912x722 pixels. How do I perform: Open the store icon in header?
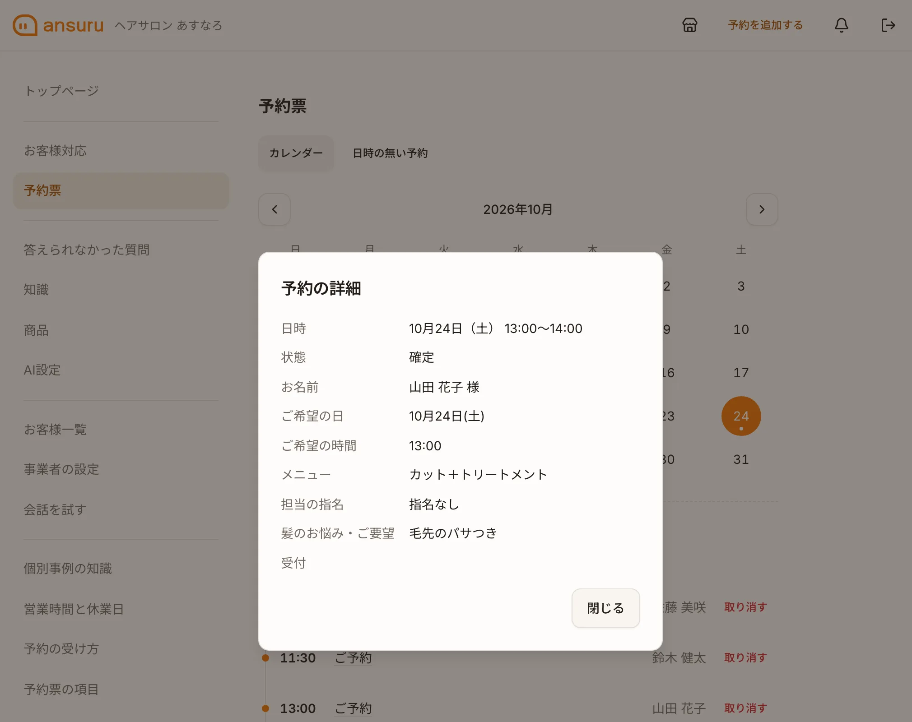point(689,25)
